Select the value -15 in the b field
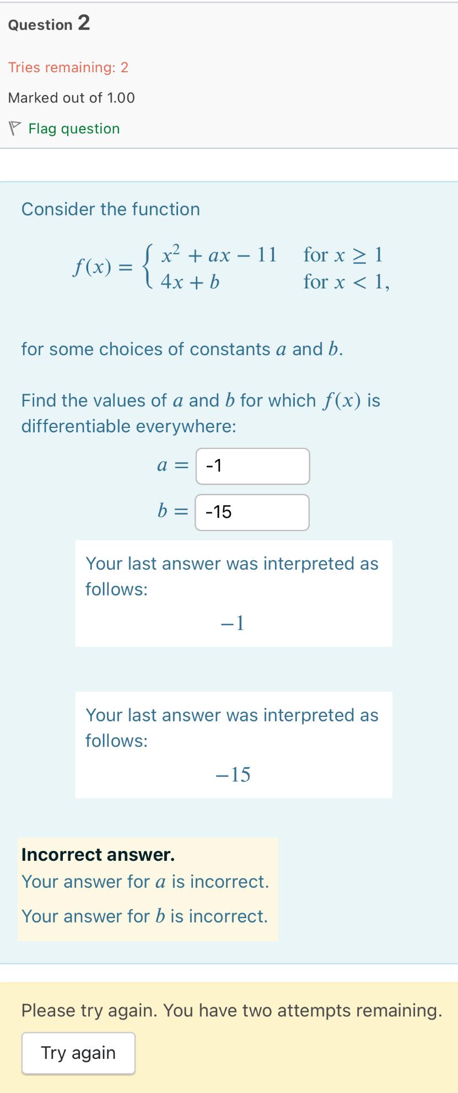Image resolution: width=458 pixels, height=1093 pixels. point(218,512)
